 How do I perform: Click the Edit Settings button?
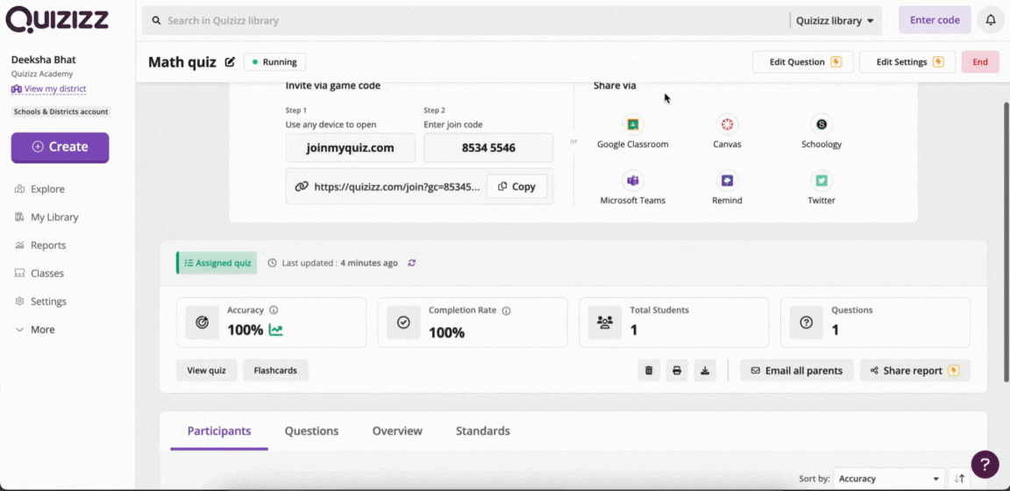(907, 62)
